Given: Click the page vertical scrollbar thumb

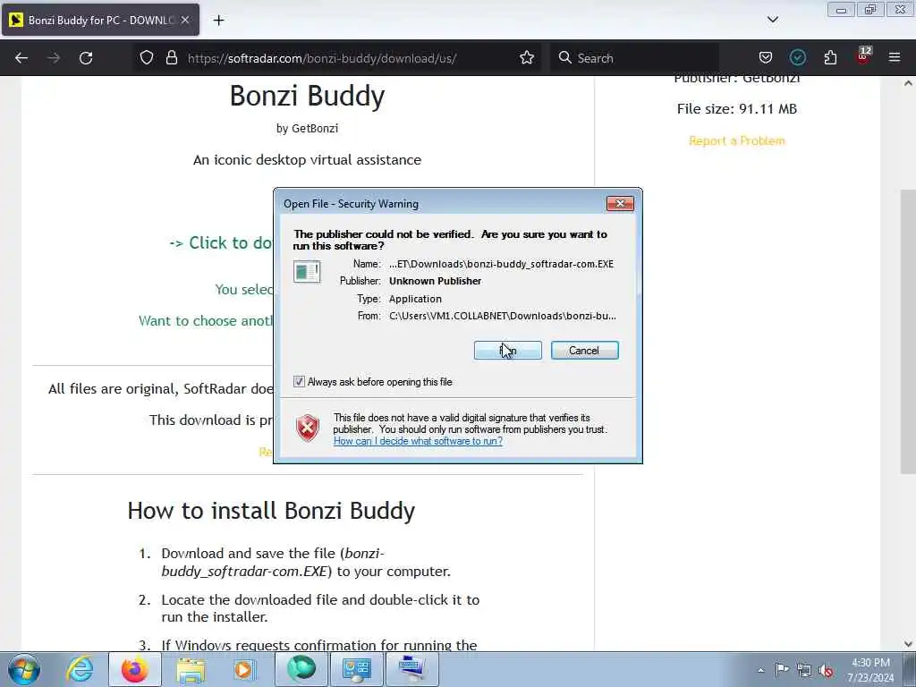Looking at the screenshot, I should coord(908,331).
